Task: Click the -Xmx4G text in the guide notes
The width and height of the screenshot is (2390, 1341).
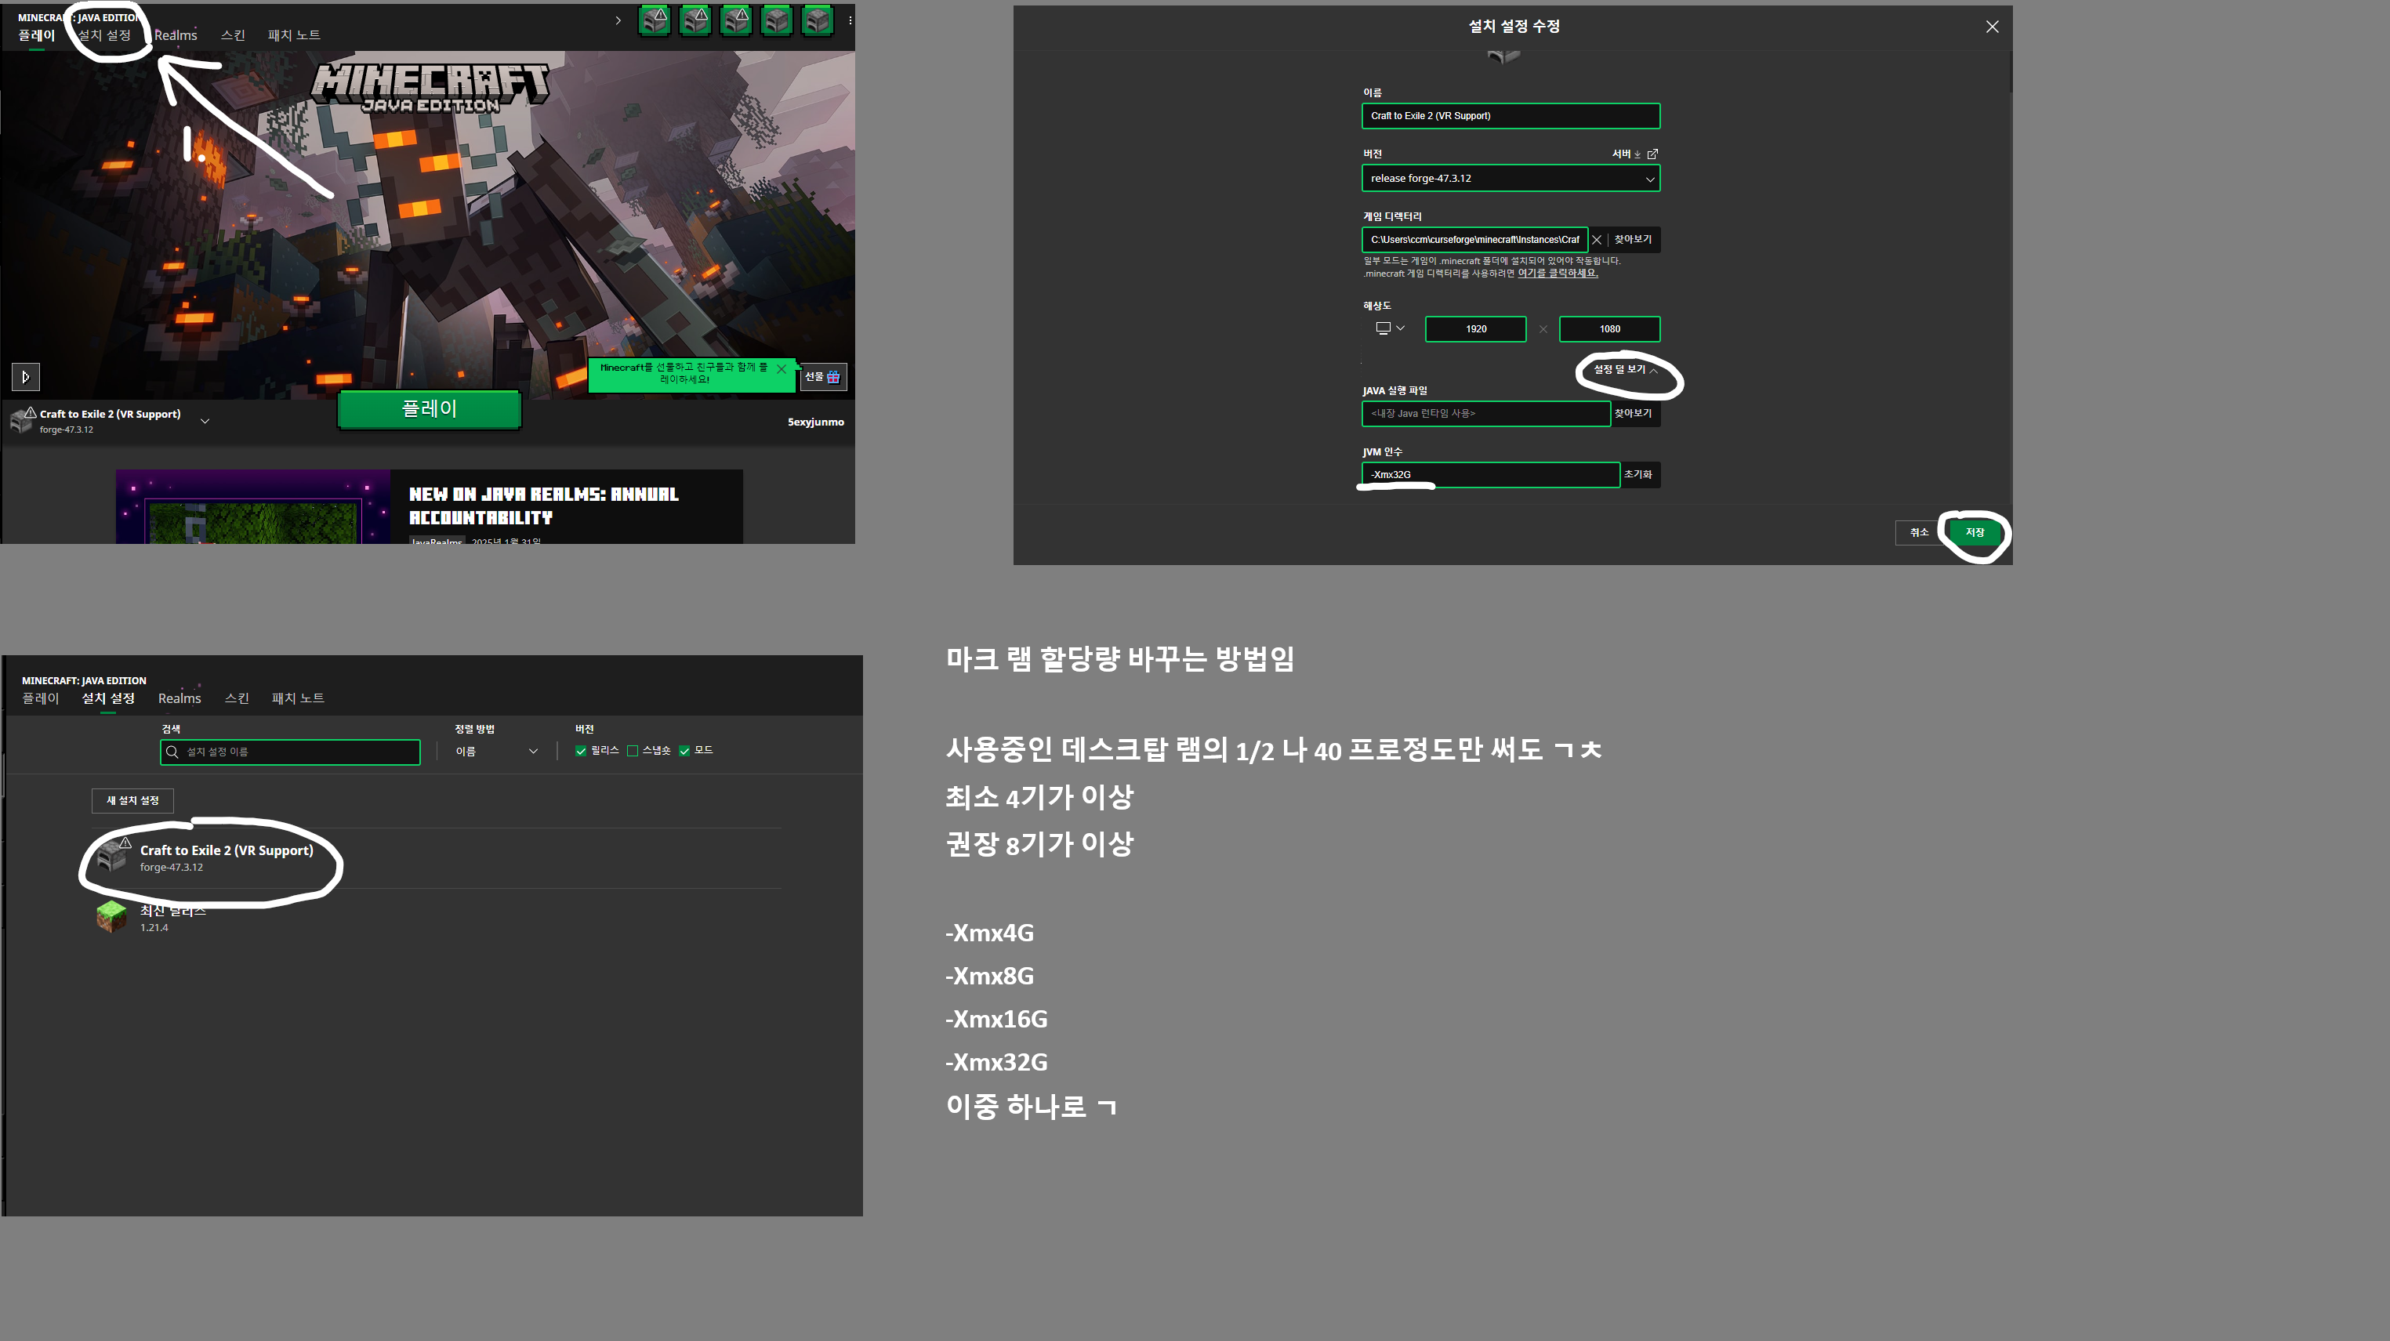Action: [990, 933]
